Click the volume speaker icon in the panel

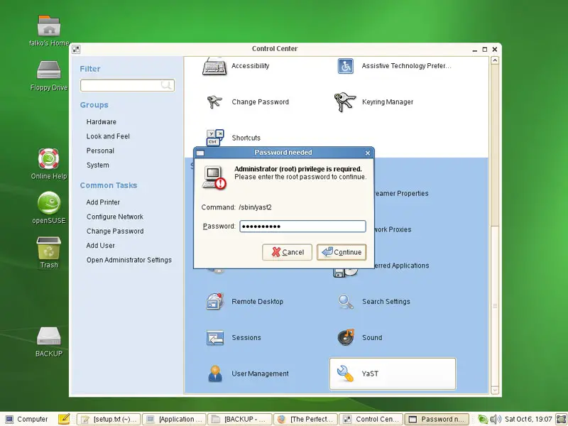coord(495,420)
